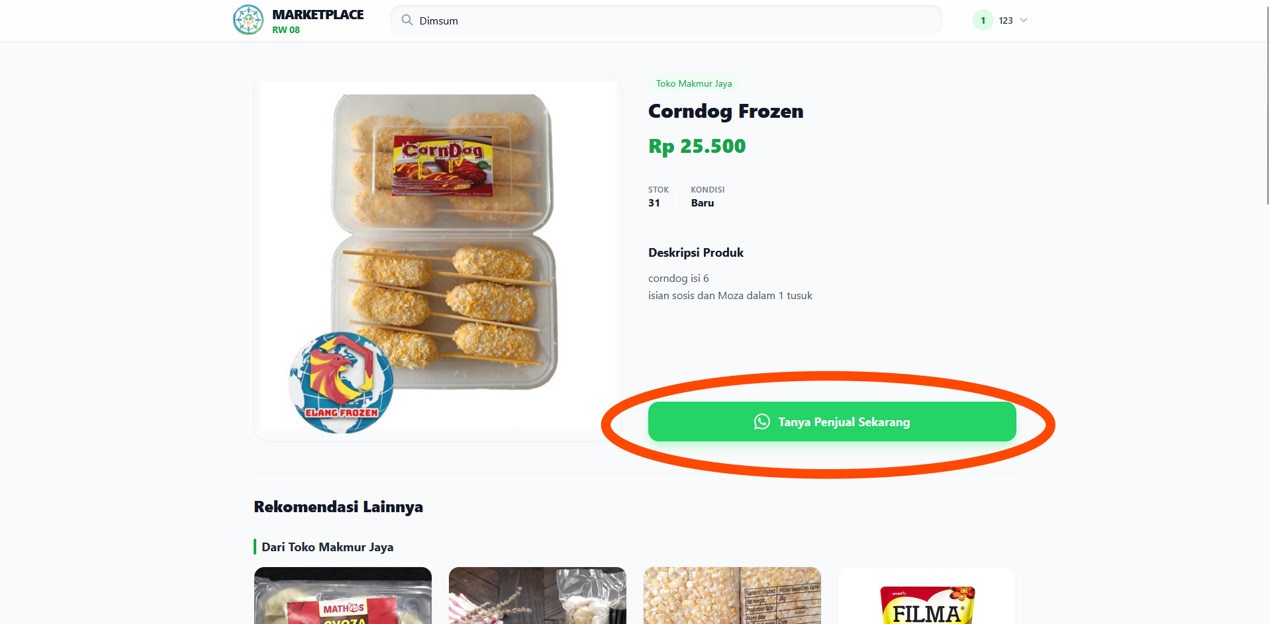Click the magnifier search icon
1270x624 pixels.
[407, 20]
